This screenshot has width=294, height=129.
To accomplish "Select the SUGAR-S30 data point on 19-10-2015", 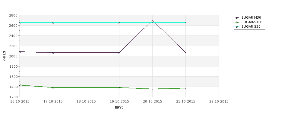I will [119, 23].
